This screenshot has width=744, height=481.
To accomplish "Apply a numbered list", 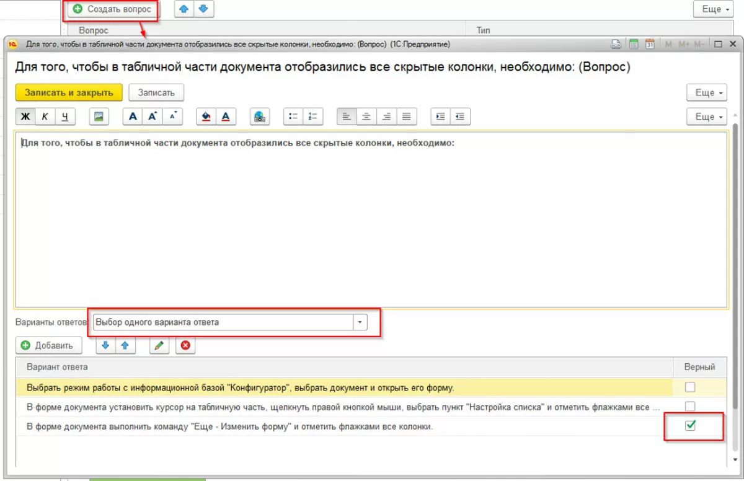I will (313, 117).
